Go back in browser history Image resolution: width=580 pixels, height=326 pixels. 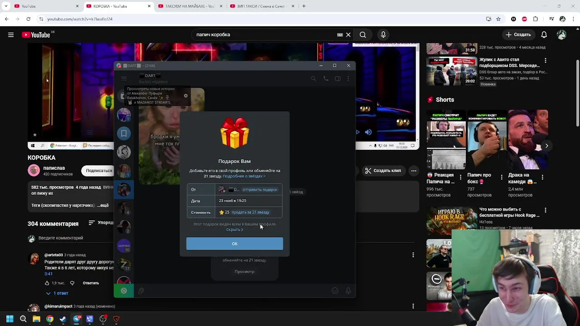(6, 19)
